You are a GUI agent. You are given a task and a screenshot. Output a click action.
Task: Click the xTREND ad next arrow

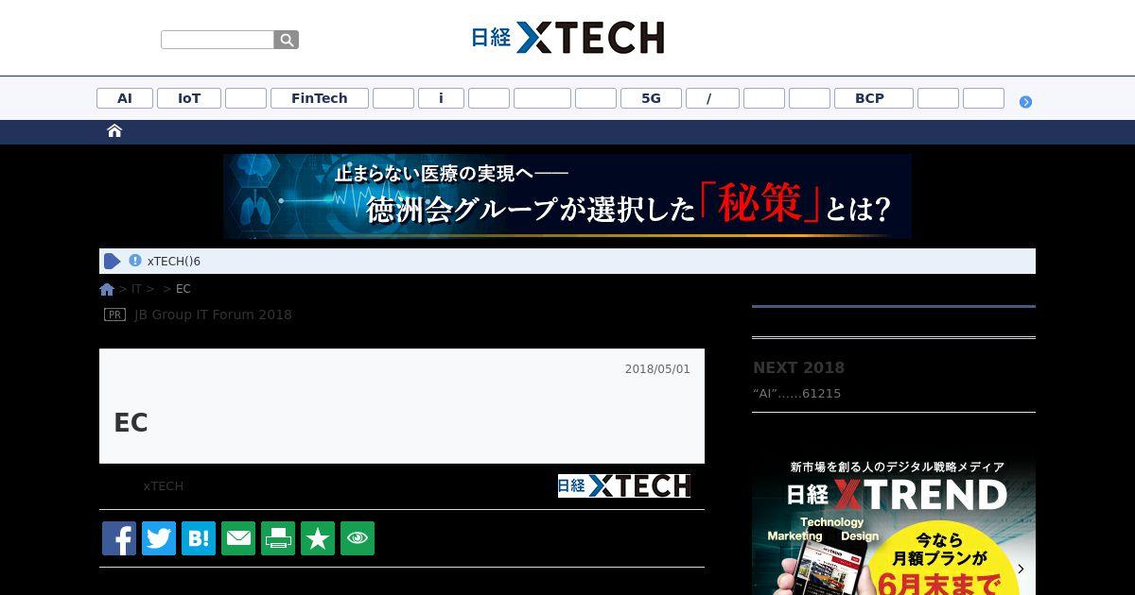(1021, 569)
